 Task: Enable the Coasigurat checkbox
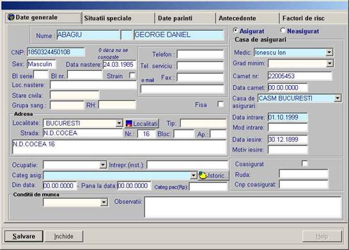(x=304, y=164)
